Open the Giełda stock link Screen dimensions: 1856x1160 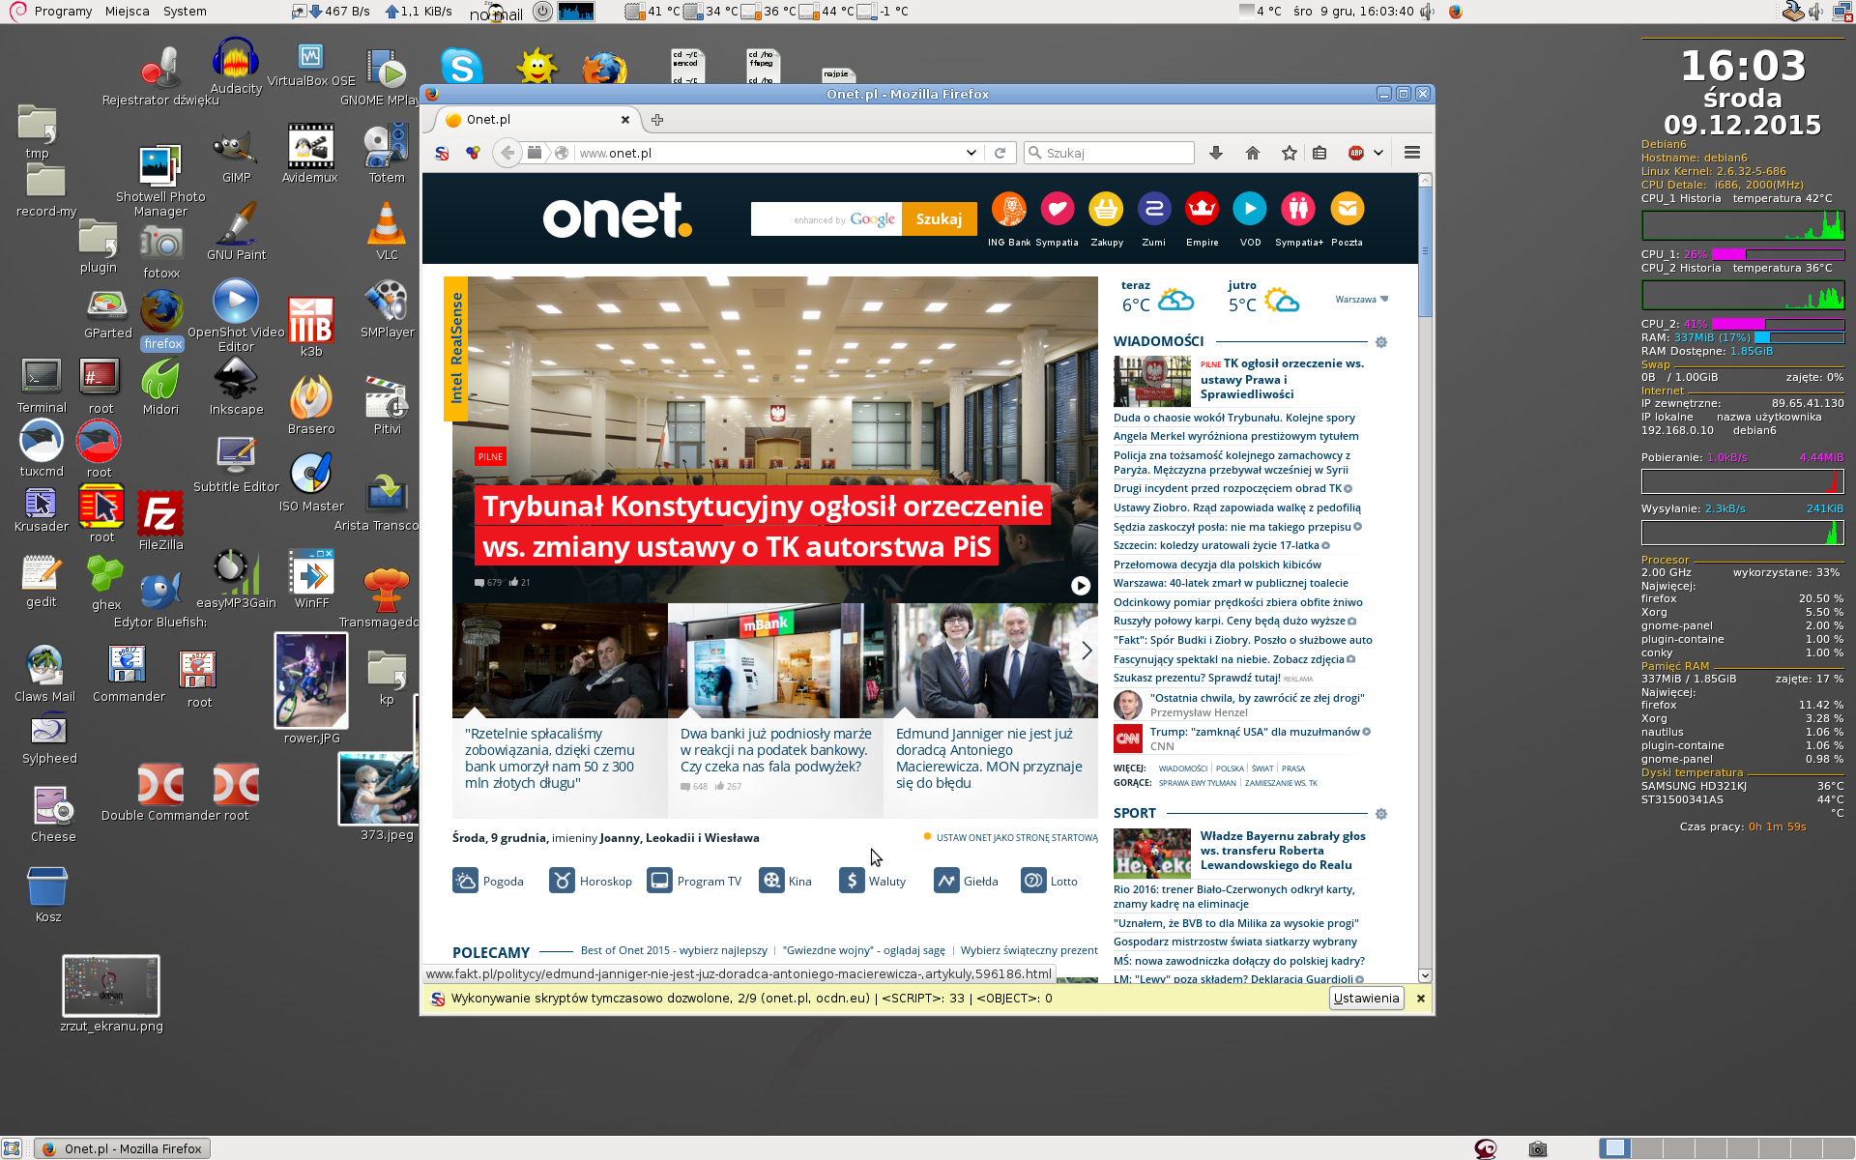coord(967,881)
